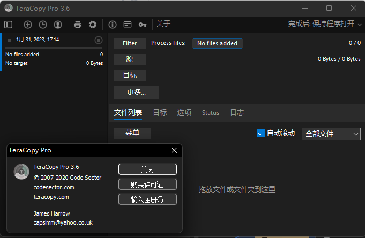Click the 源 source button
The height and width of the screenshot is (238, 365).
130,59
